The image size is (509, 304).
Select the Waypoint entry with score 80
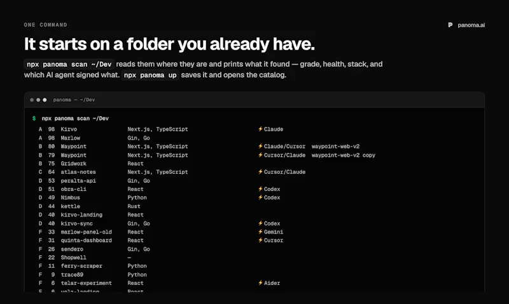(x=74, y=147)
